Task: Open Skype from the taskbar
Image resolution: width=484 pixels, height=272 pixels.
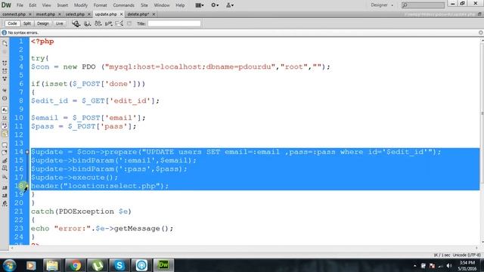Action: (x=119, y=265)
